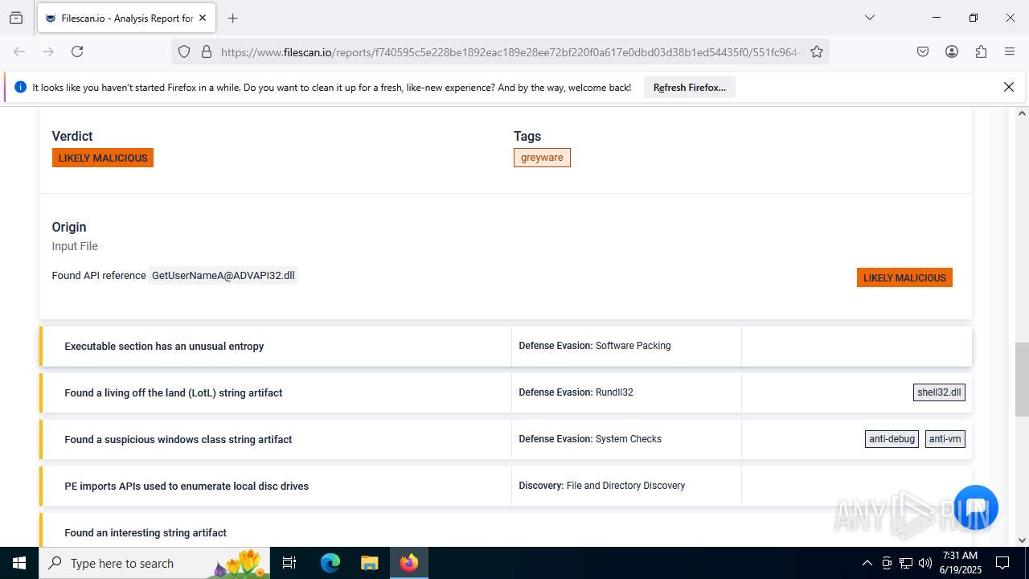Screen dimensions: 1029x579
Task: Open the volume speaker tray icon
Action: [925, 563]
